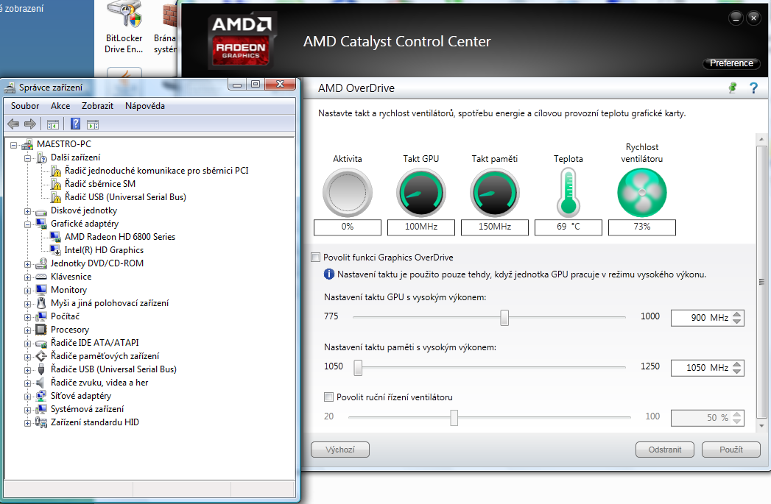
Task: Decrease the 1050 MHz value with the down arrow
Action: (x=736, y=372)
